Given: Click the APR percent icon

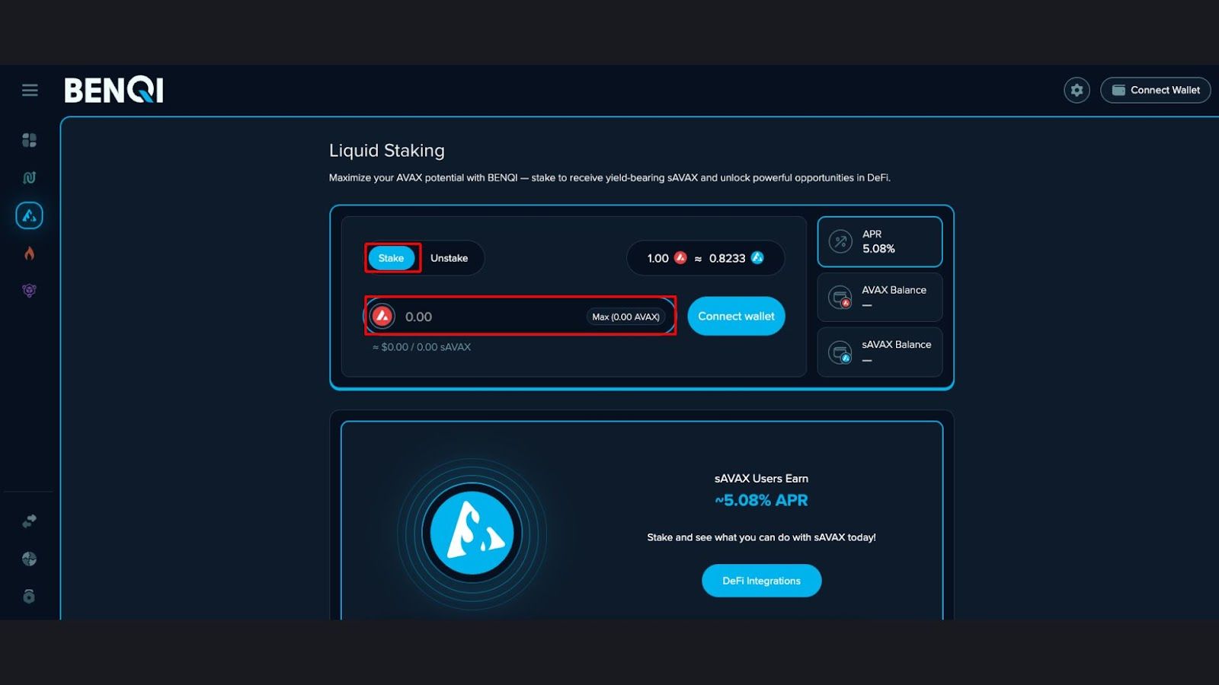Looking at the screenshot, I should point(840,242).
